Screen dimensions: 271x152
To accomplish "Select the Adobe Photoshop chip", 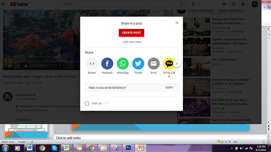I will coord(201,10).
